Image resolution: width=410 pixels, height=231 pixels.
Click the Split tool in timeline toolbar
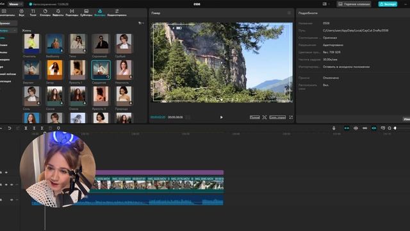pos(26,128)
